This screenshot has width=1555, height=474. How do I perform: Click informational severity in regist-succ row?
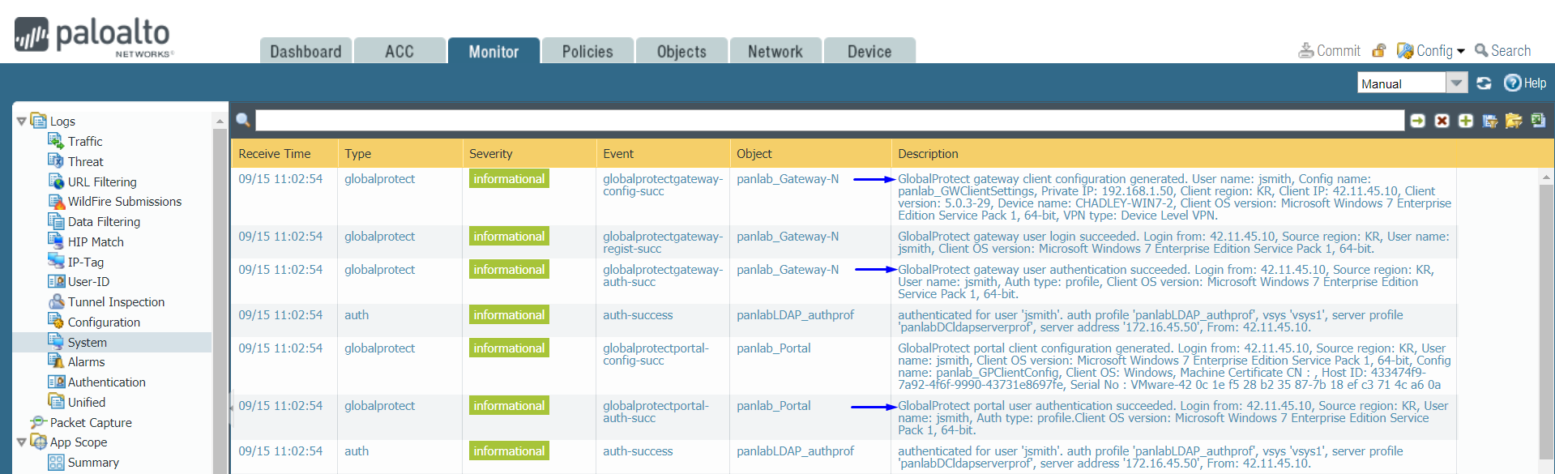point(509,236)
